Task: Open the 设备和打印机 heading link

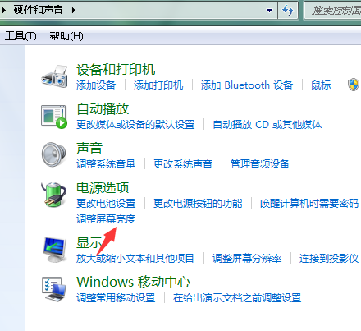Action: click(x=116, y=69)
